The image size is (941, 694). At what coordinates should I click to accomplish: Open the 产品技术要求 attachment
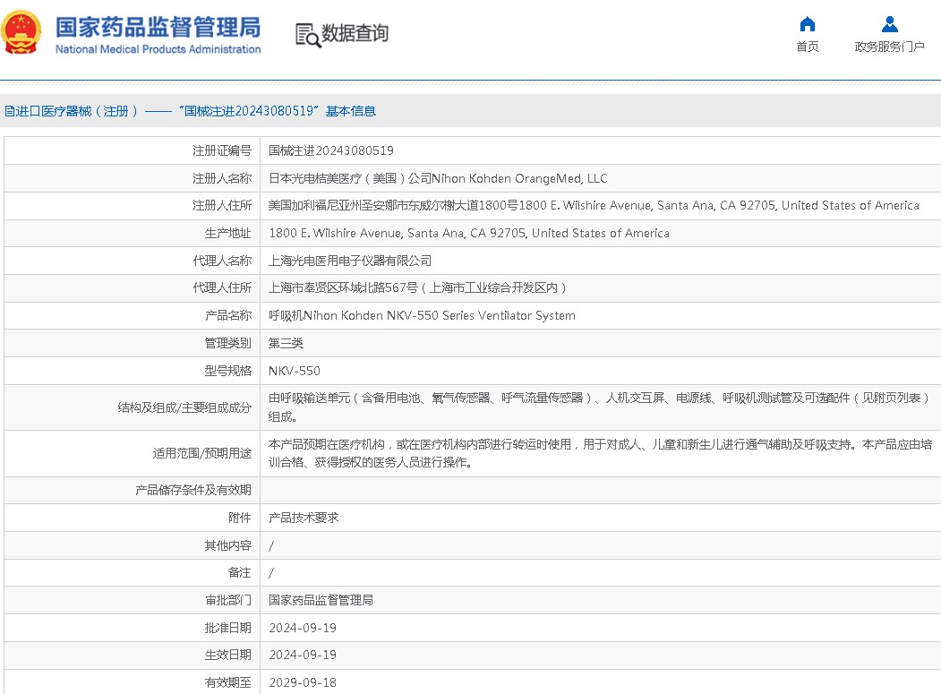tap(304, 518)
